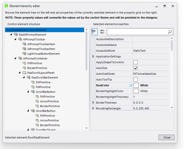Click the LightVisualButtonElement node icon
The image size is (194, 149).
(24, 53)
